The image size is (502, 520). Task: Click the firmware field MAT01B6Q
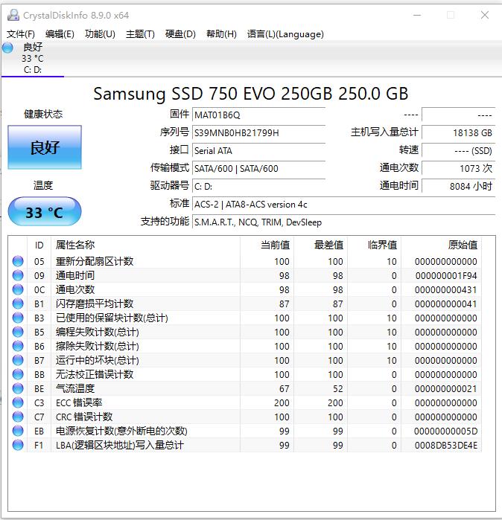(x=258, y=115)
